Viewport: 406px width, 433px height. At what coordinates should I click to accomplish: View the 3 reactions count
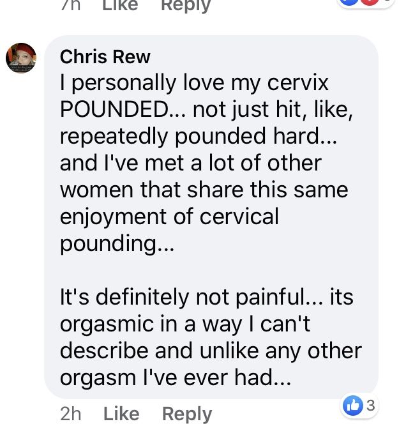tap(371, 406)
